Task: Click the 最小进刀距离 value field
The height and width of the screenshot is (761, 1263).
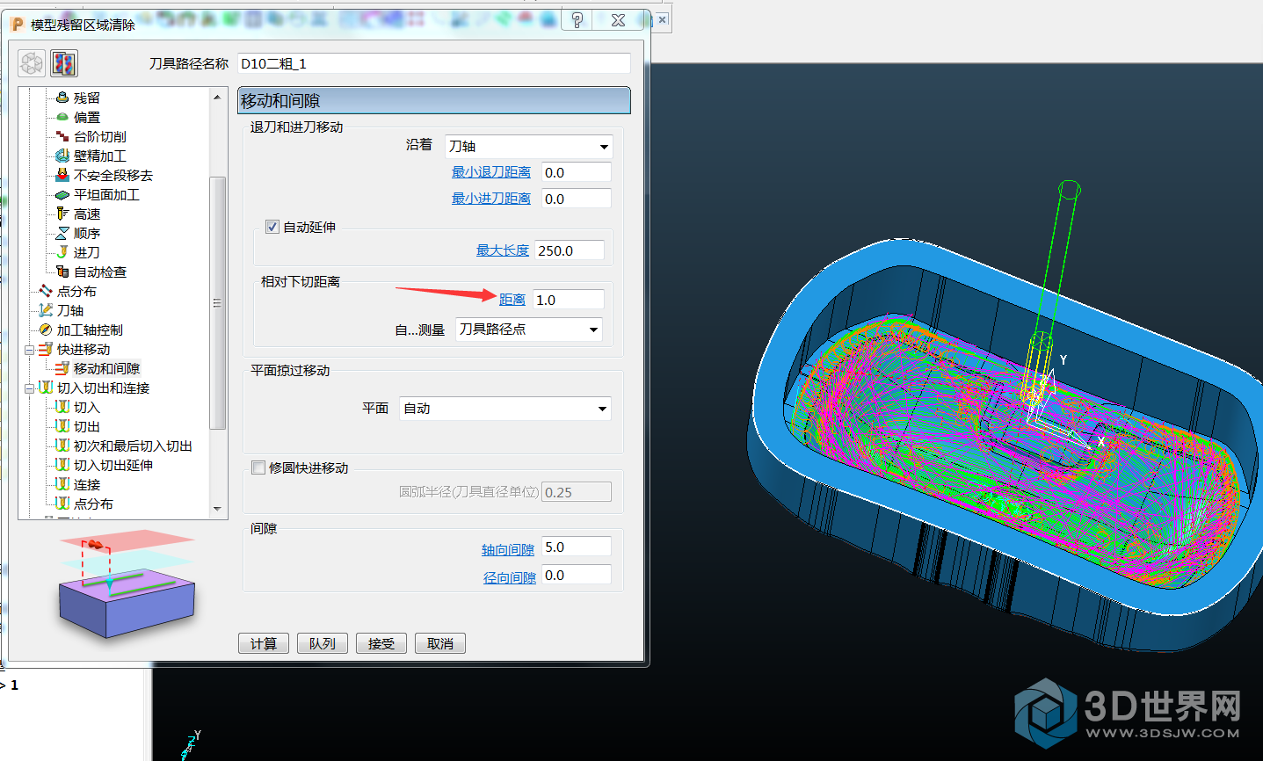Action: 576,199
